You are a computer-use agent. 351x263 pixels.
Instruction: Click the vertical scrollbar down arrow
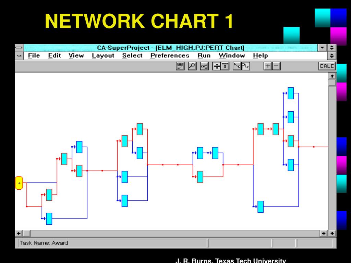(x=332, y=233)
